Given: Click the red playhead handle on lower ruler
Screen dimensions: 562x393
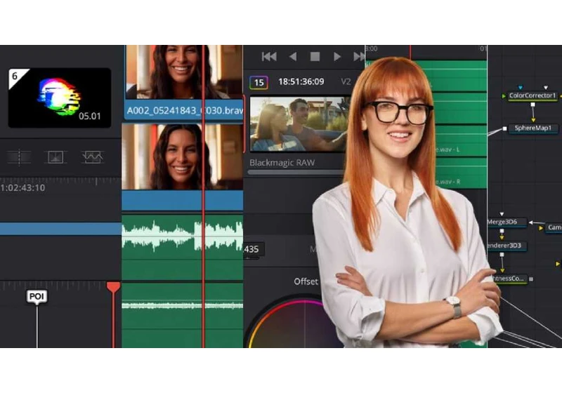Looking at the screenshot, I should click(113, 287).
